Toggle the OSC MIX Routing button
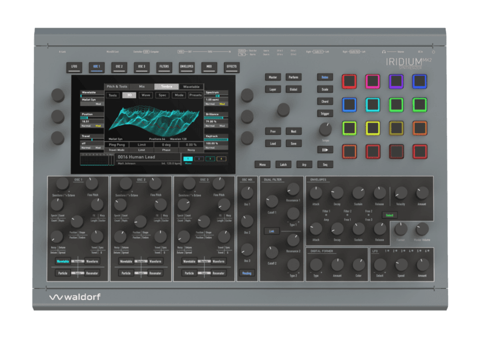 click(x=246, y=273)
